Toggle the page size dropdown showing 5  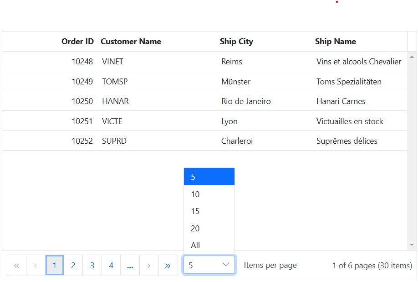[x=209, y=265]
